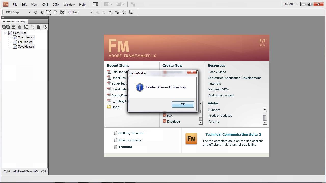Image resolution: width=326 pixels, height=183 pixels.
Task: Click the Adobe links list scroll-down arrow
Action: 265,123
